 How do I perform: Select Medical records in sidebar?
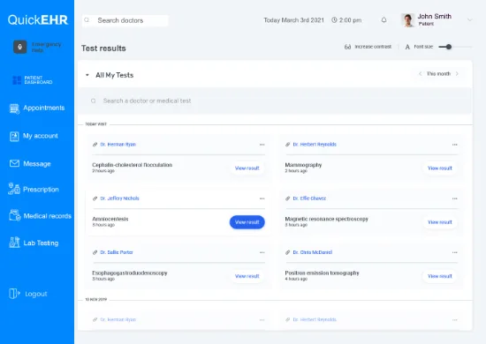pos(48,216)
